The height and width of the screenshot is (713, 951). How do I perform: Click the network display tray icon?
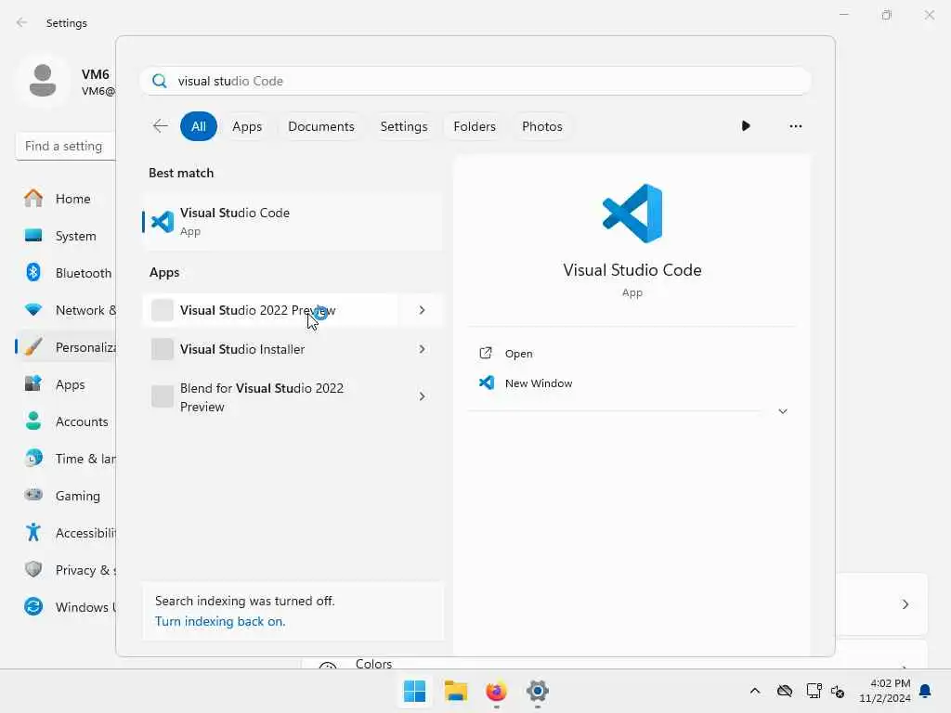(x=814, y=691)
